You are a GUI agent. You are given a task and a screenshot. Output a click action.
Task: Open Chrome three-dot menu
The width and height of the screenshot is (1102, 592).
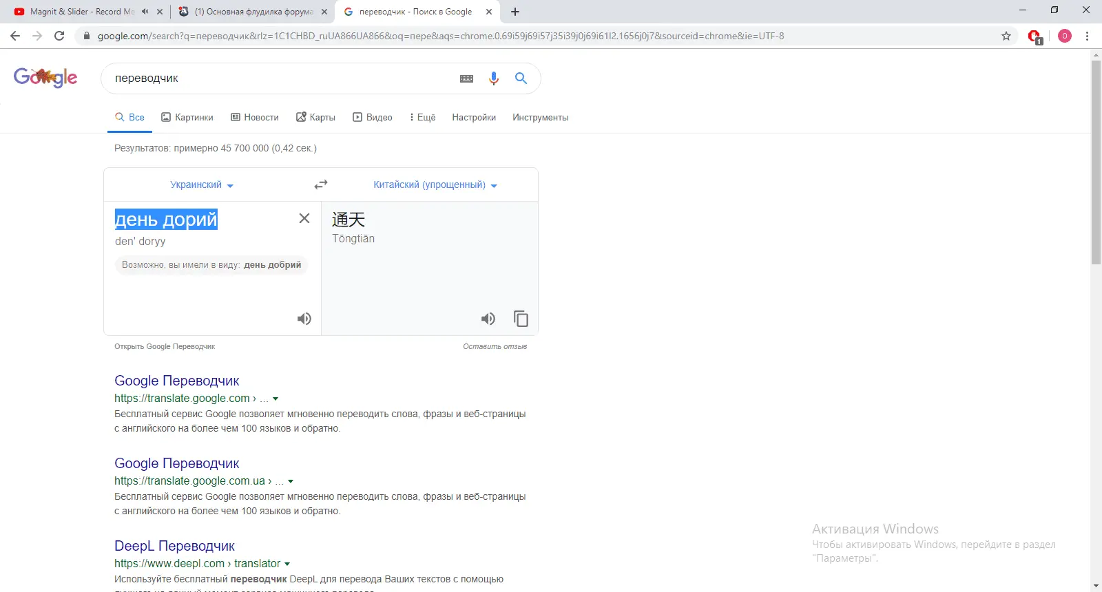tap(1088, 36)
